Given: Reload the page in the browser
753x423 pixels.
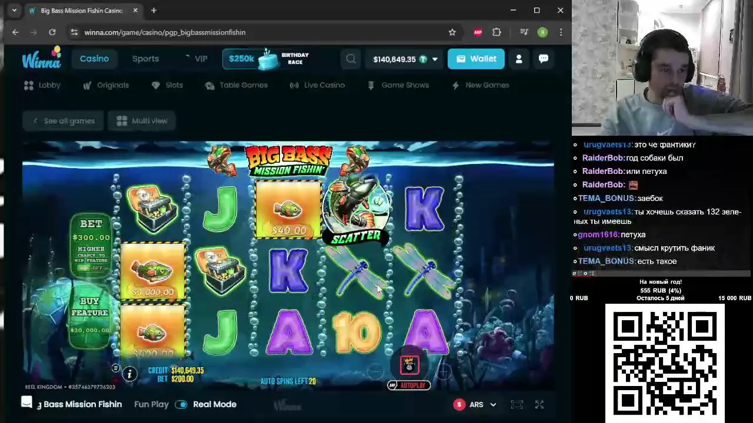Looking at the screenshot, I should (52, 32).
